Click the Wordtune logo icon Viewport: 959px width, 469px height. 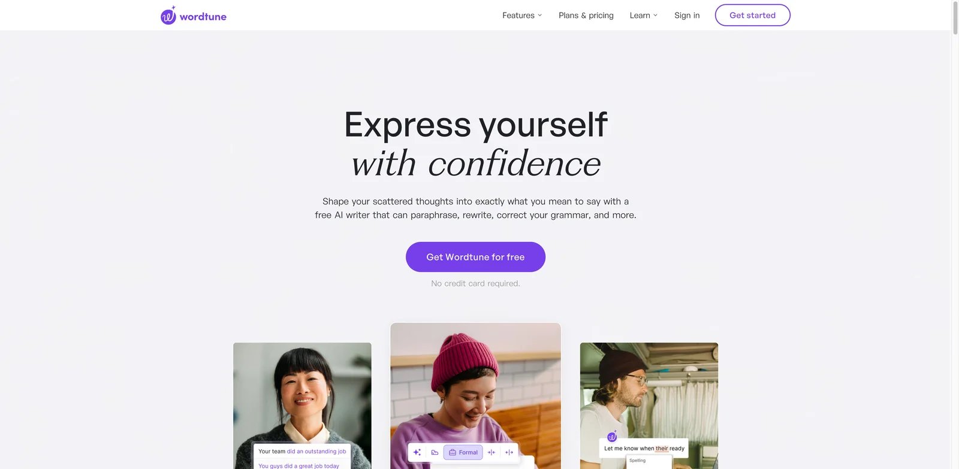168,16
